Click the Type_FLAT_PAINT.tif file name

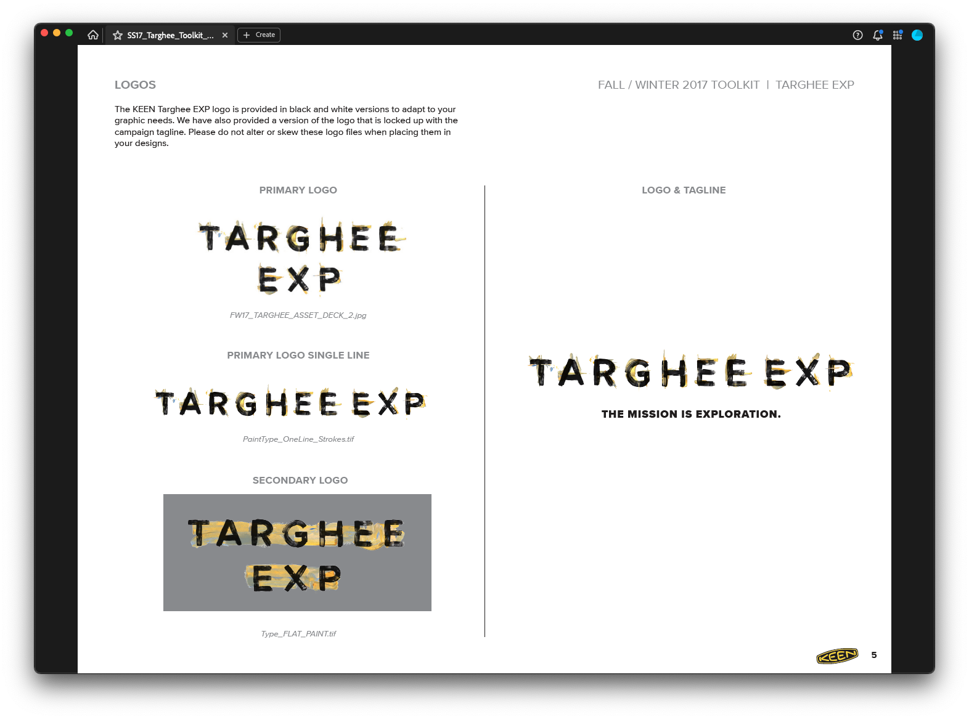(x=298, y=634)
